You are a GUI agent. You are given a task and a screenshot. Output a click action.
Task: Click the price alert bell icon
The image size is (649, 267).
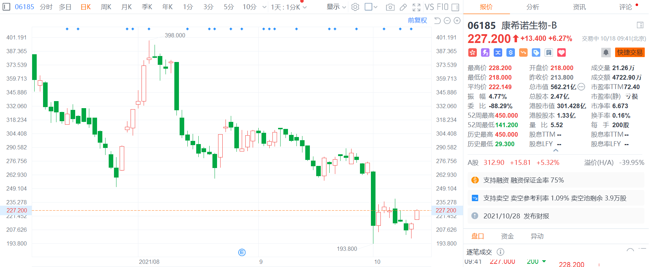tap(606, 52)
